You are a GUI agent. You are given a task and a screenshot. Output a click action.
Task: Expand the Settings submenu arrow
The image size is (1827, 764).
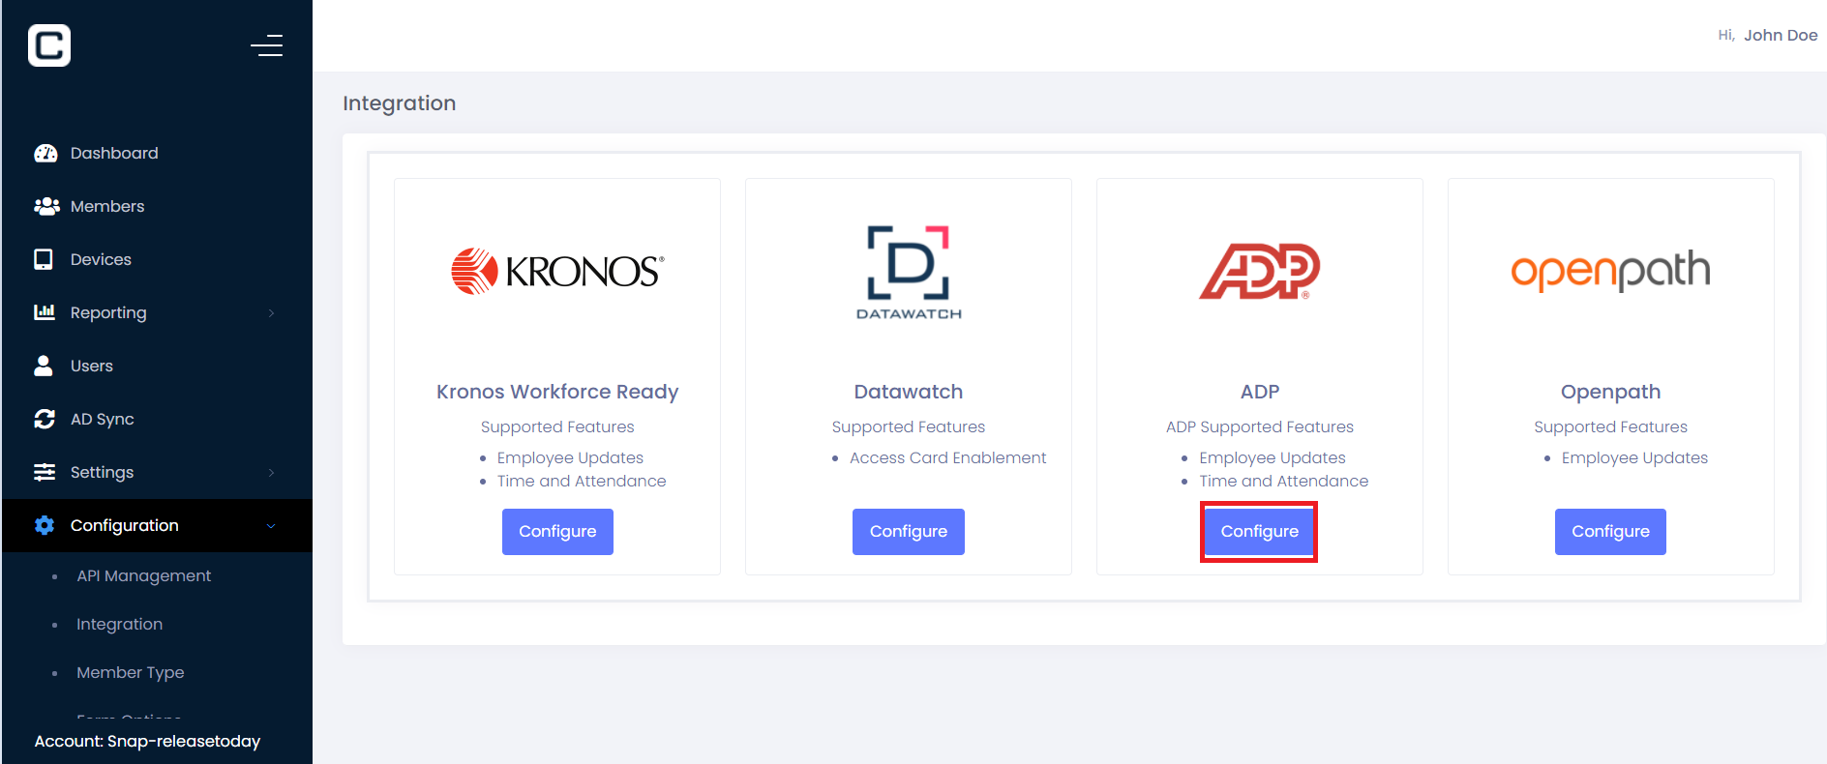(x=272, y=472)
